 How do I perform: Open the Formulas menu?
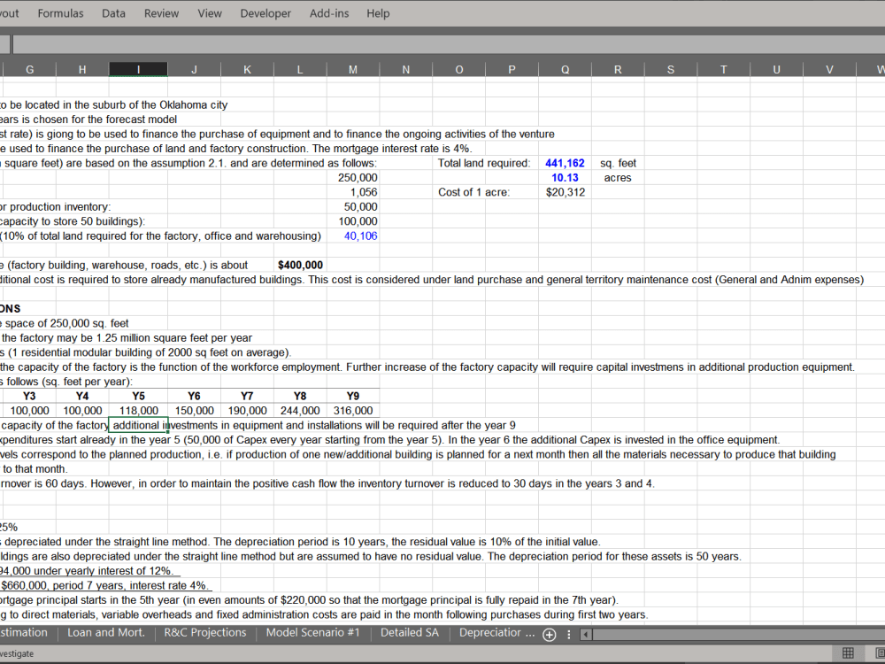[60, 13]
